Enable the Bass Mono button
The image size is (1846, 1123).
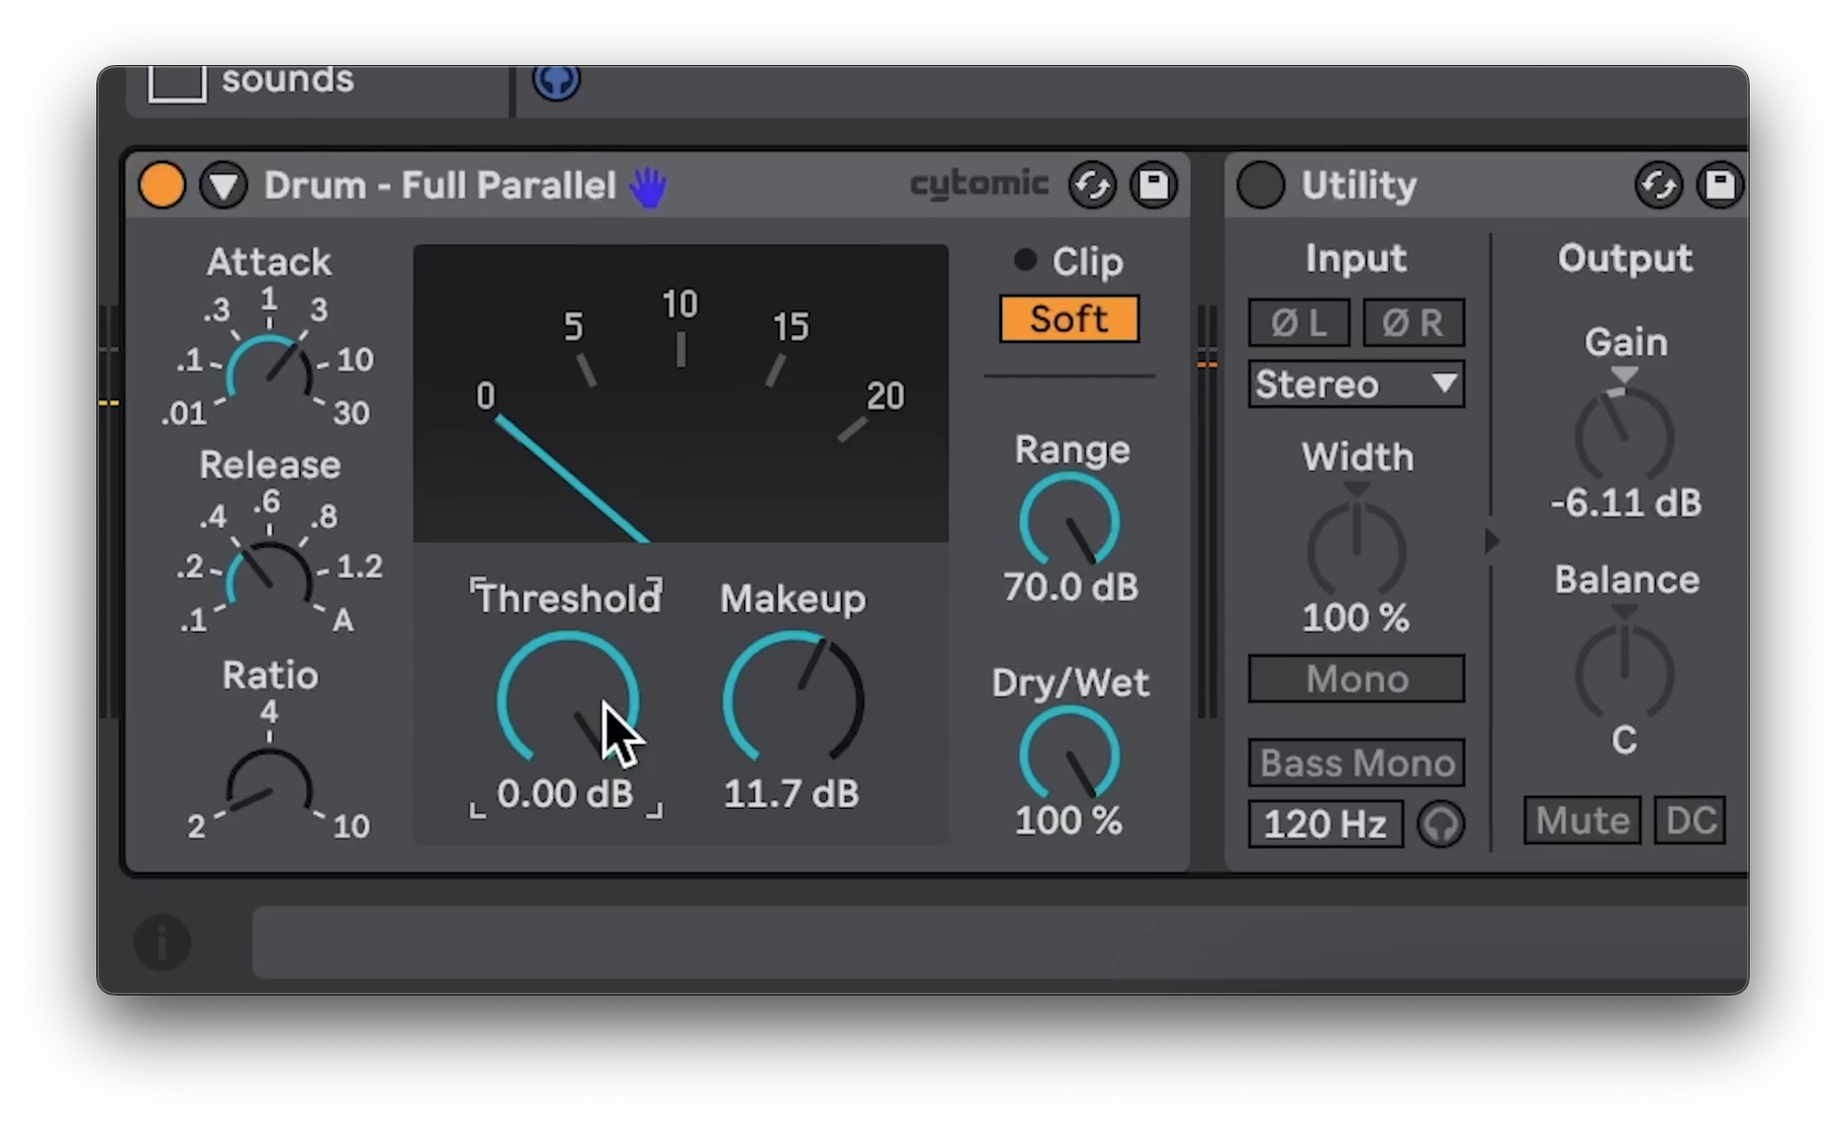(x=1356, y=763)
